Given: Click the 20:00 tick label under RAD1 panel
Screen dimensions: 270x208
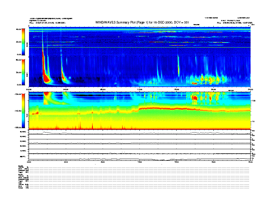Looking at the screenshot, I should 213,89.
